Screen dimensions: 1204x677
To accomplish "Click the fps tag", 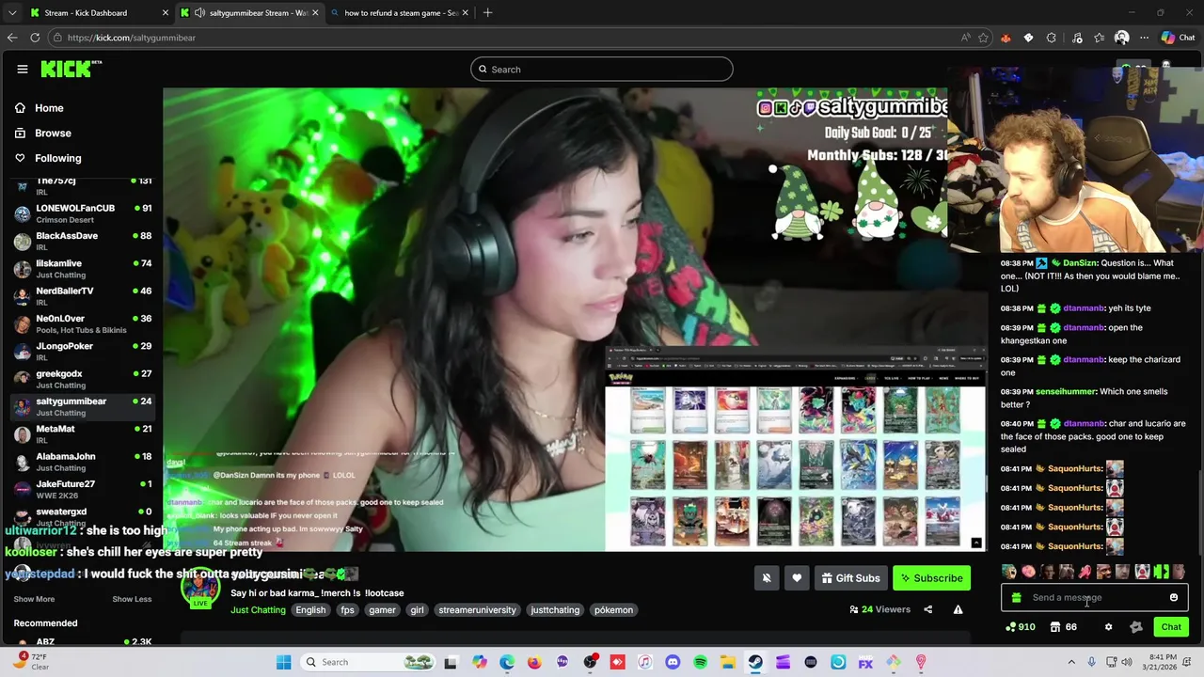I will (347, 610).
